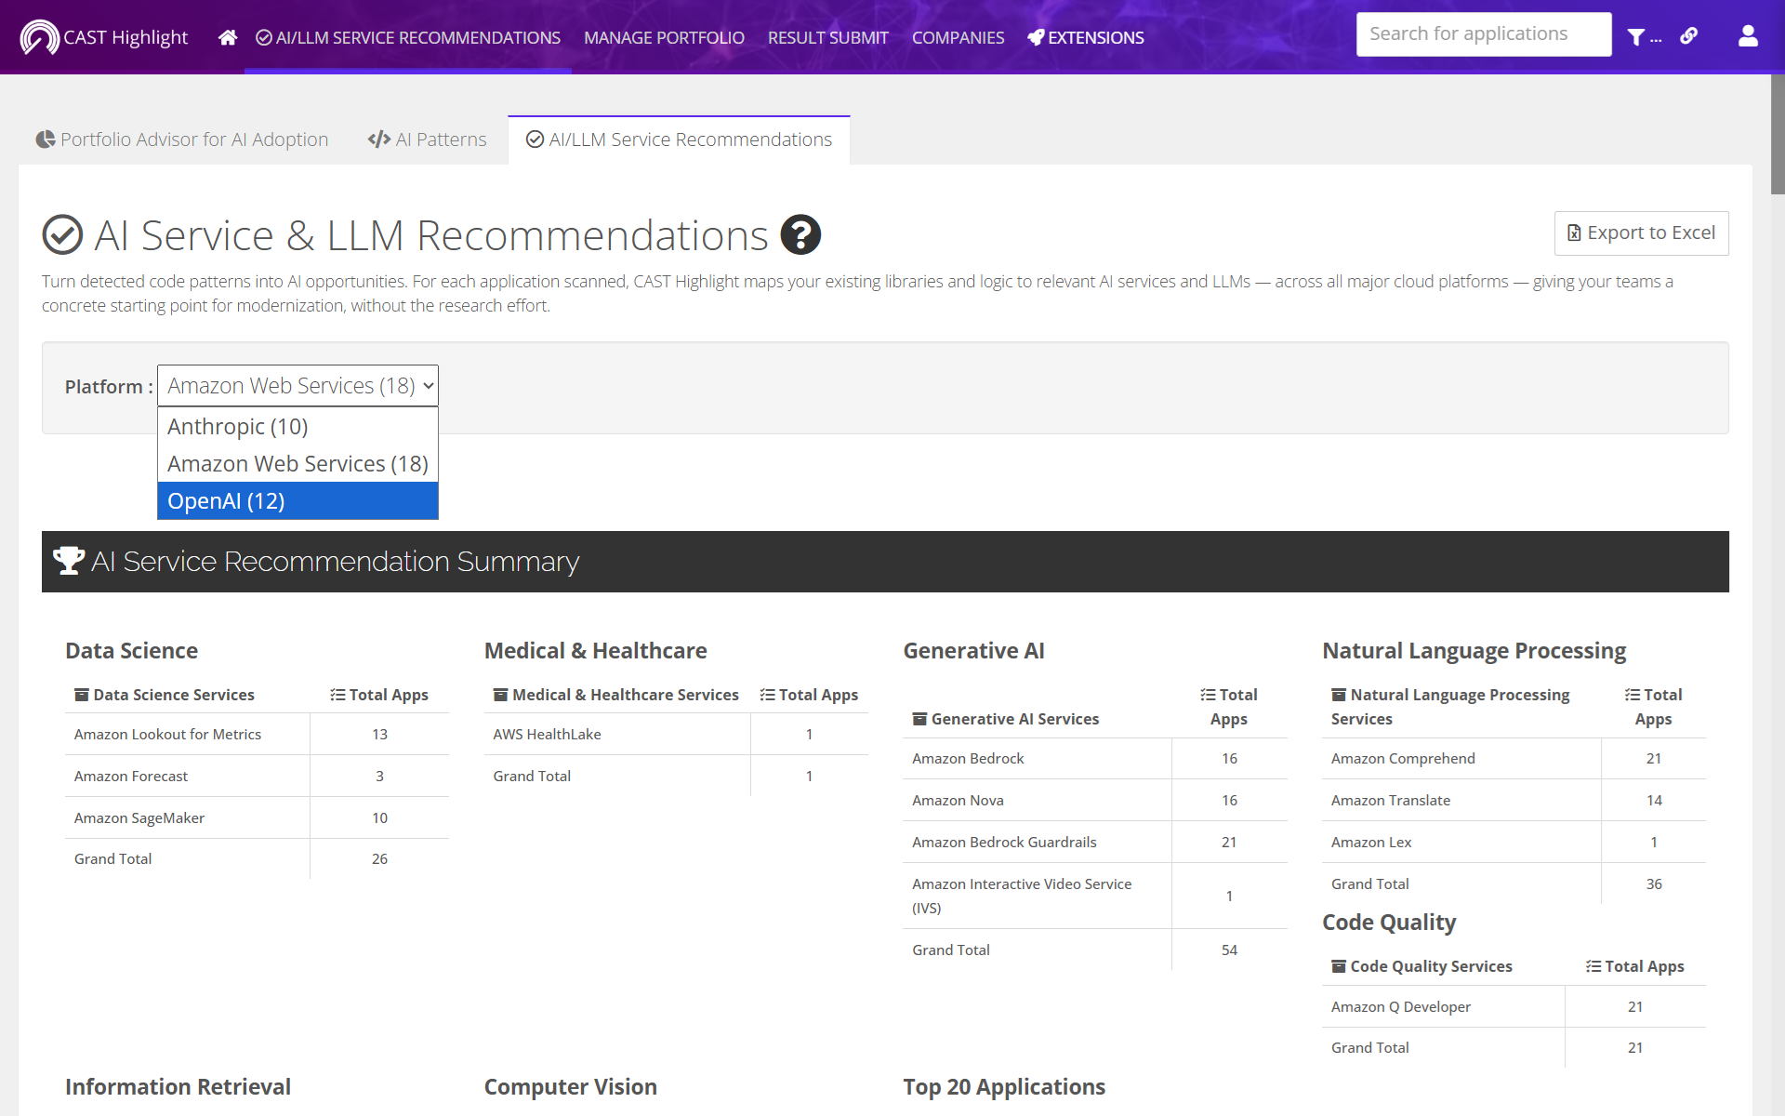Viewport: 1785px width, 1116px height.
Task: Click the Code Quality Services archive icon
Action: pos(1339,966)
